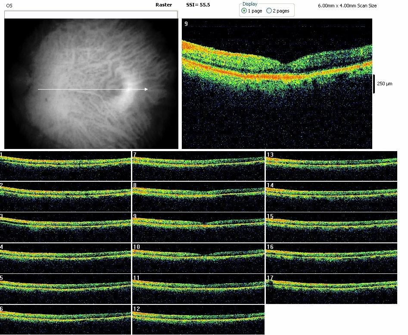Open raster slice thumbnail 7
408x335 pixels.
pyautogui.click(x=198, y=166)
